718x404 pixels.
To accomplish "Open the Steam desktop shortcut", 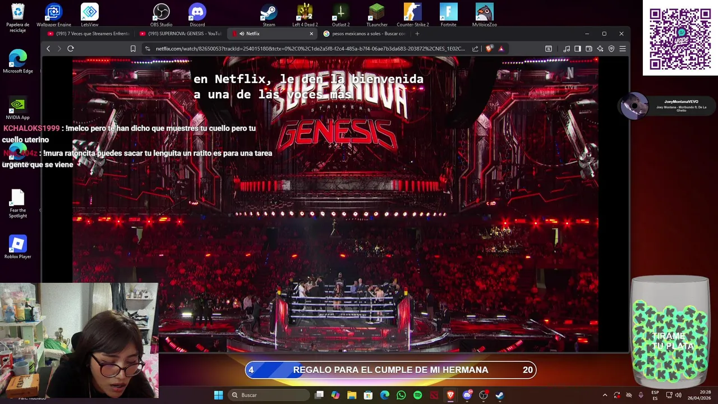I will 269,15.
